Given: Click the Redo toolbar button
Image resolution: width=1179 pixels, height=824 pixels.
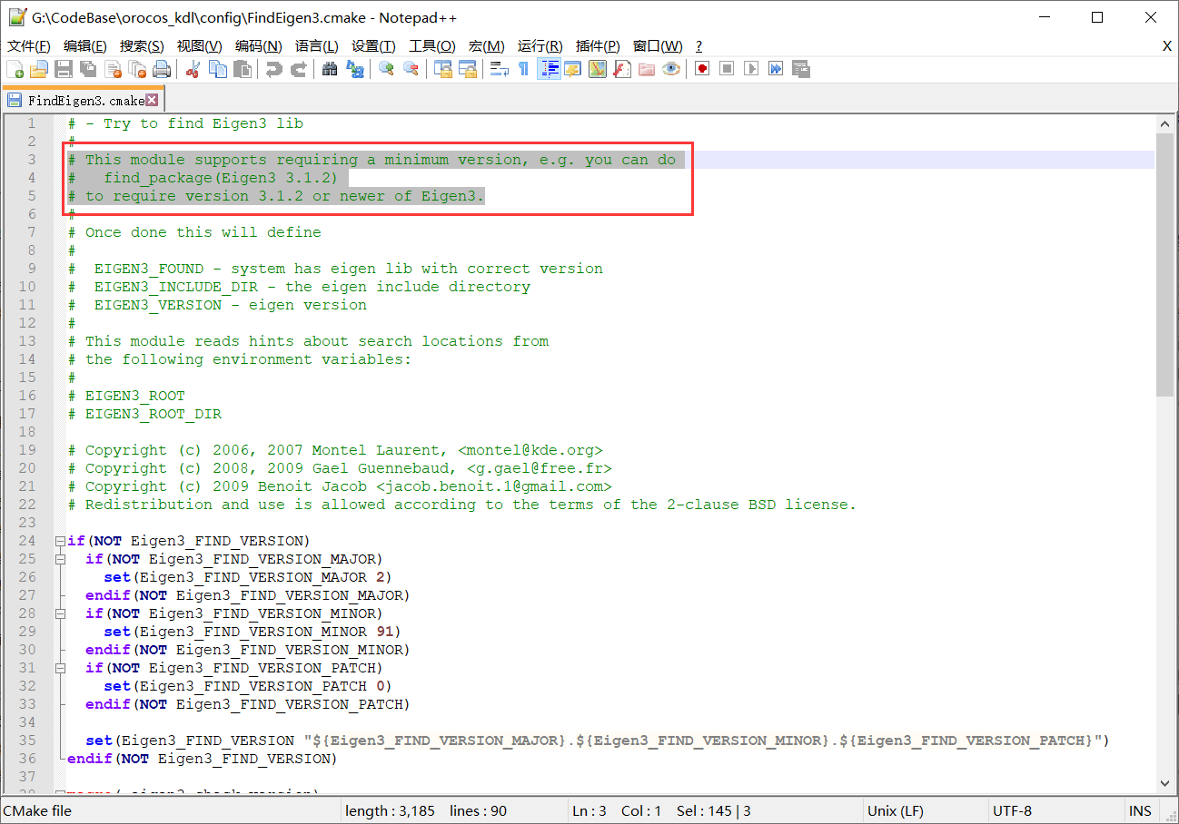Looking at the screenshot, I should pyautogui.click(x=297, y=68).
